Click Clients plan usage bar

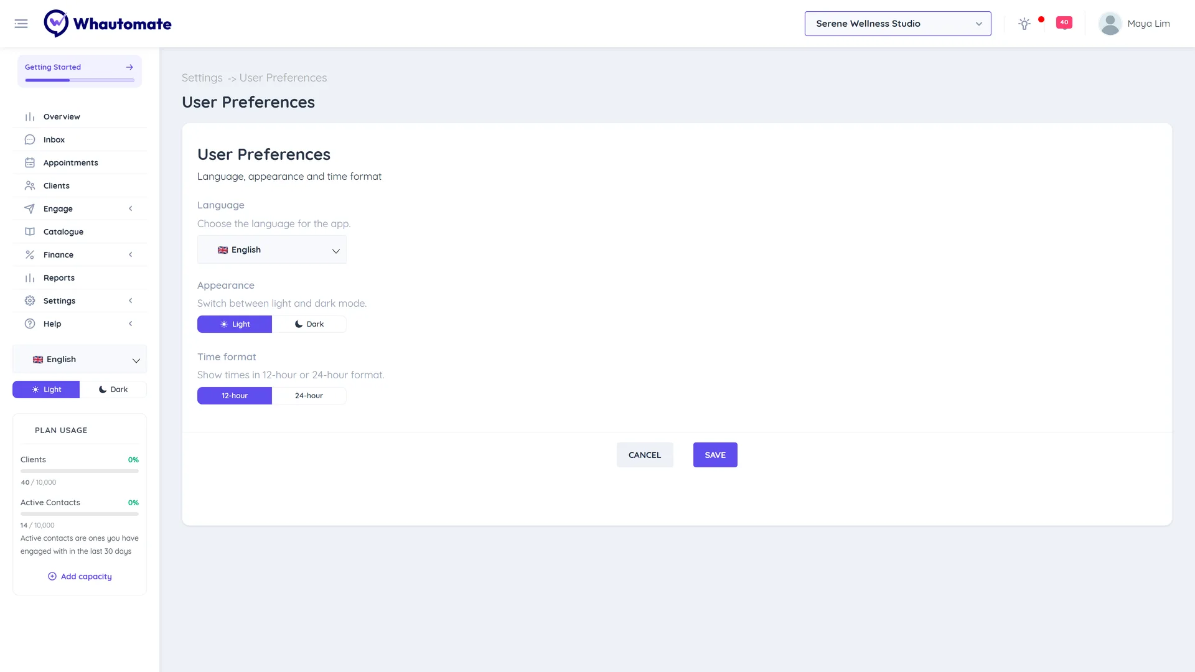pos(80,471)
